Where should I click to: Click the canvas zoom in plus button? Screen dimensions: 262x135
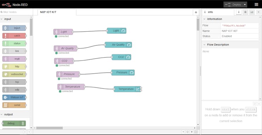(x=192, y=132)
